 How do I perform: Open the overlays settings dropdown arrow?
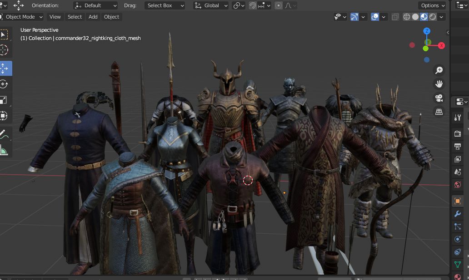coord(384,17)
